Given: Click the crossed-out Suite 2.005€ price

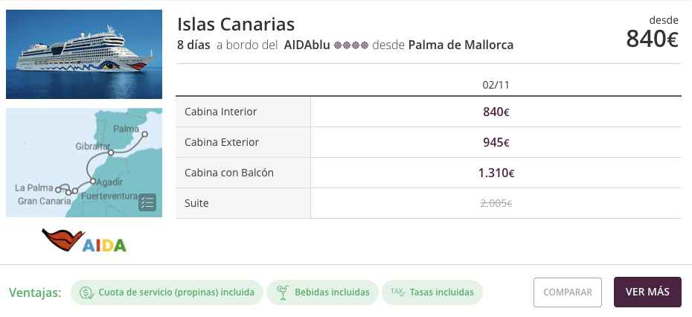Looking at the screenshot, I should (x=496, y=203).
